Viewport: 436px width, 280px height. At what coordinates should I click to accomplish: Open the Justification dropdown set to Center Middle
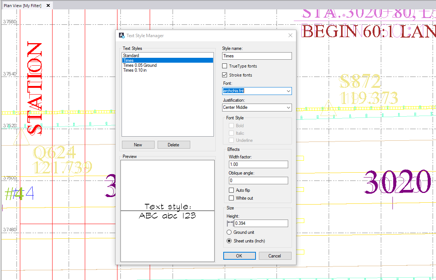(x=257, y=107)
